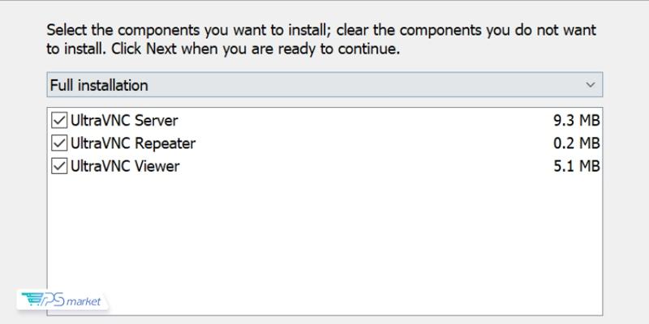Uncheck the UltraVNC Server checkbox

59,121
